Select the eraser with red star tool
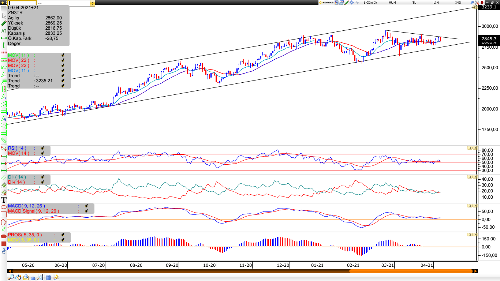Screen dimensions: 500x281 (x=4, y=193)
